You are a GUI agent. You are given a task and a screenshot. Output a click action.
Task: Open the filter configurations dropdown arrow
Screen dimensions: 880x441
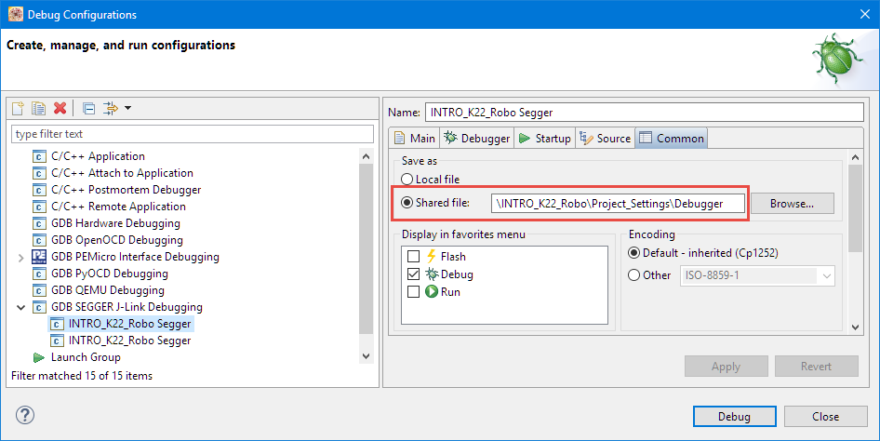coord(127,109)
